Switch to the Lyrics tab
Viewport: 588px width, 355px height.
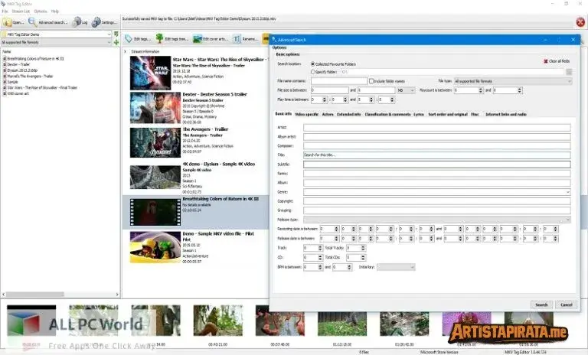coord(419,114)
